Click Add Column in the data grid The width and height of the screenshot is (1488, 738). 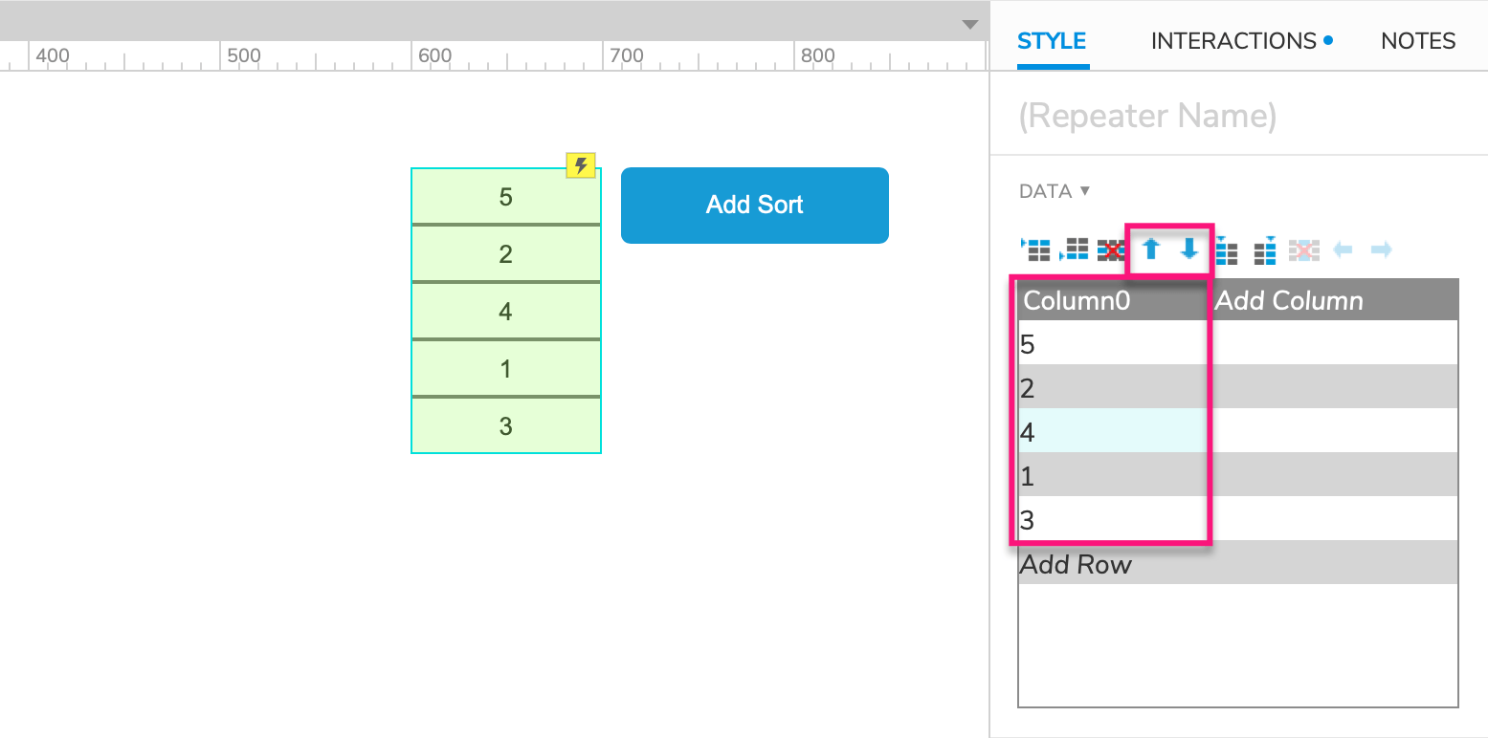(x=1287, y=299)
